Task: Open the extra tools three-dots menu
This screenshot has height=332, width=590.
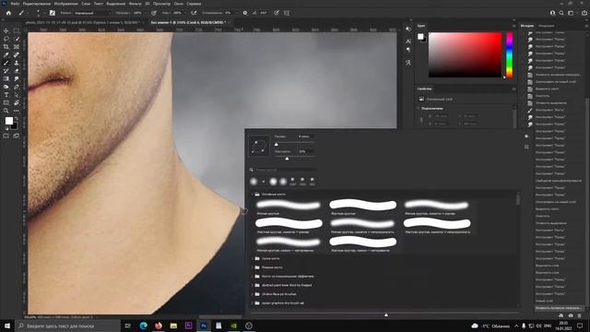Action: 17,111
